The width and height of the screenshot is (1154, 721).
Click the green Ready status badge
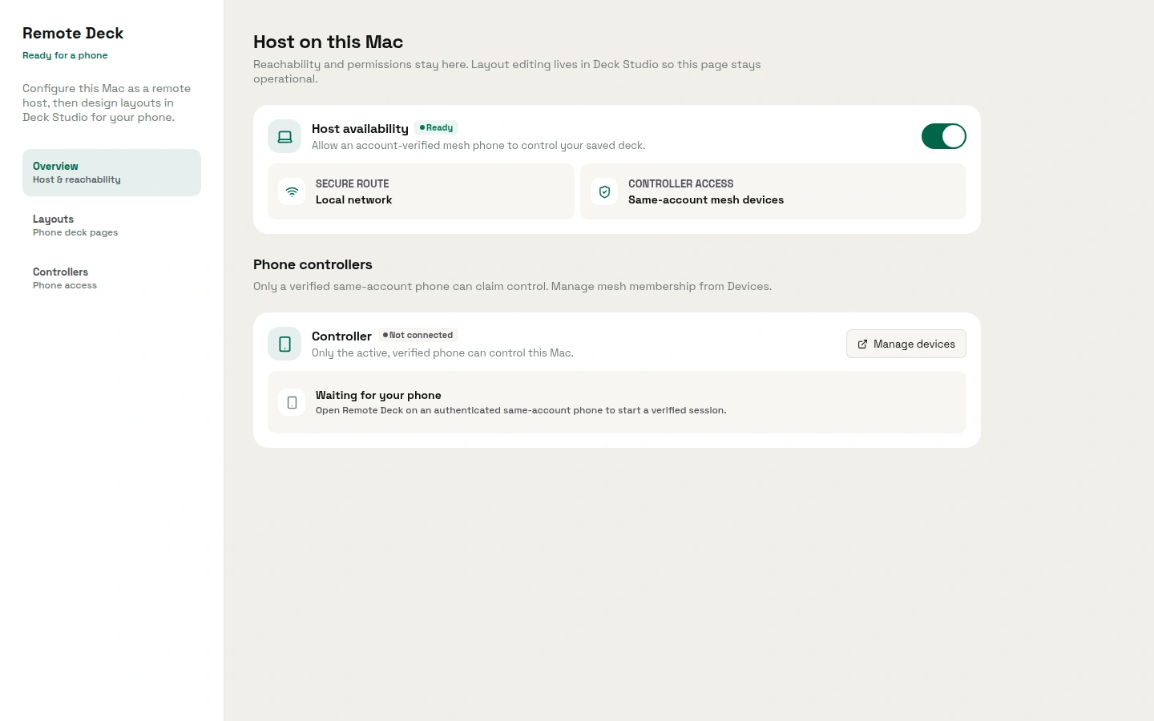coord(437,127)
